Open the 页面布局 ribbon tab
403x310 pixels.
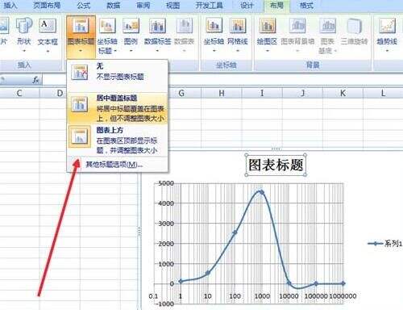pyautogui.click(x=47, y=6)
